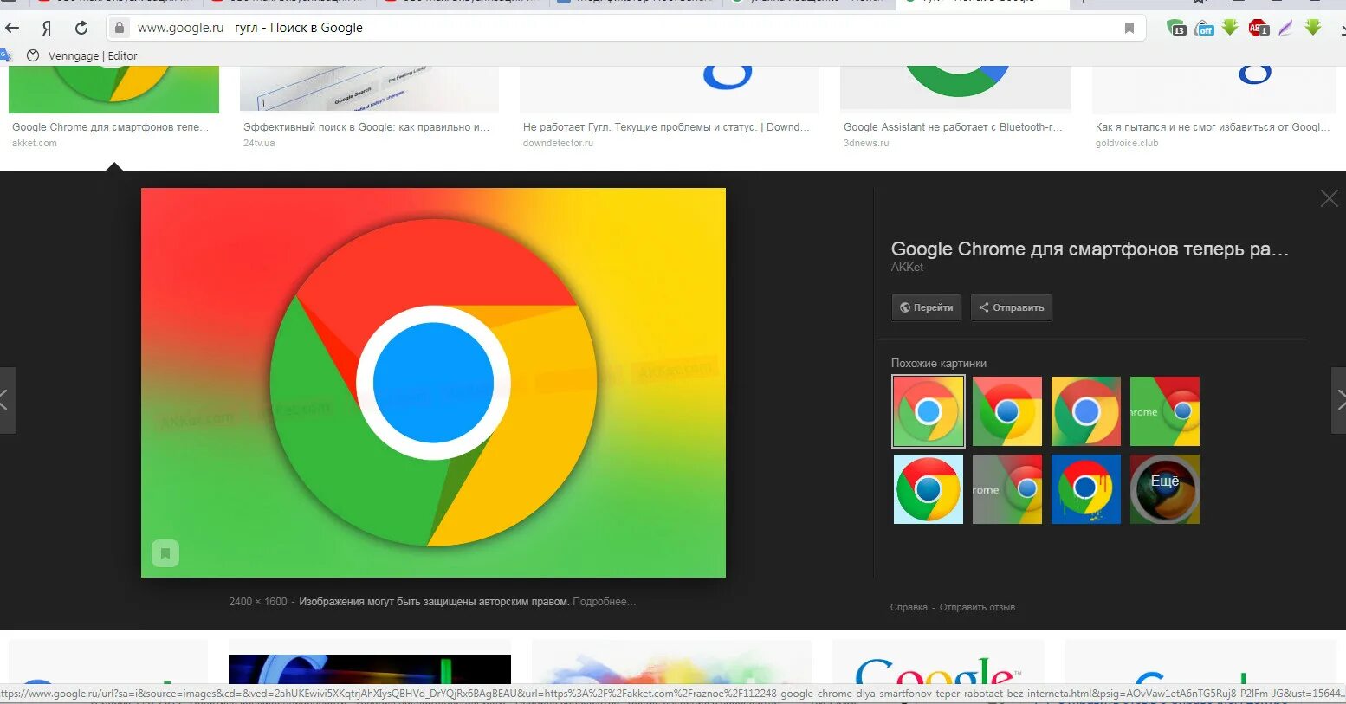Open Yandex home via the Я button
Viewport: 1346px width, 704px height.
pos(46,28)
